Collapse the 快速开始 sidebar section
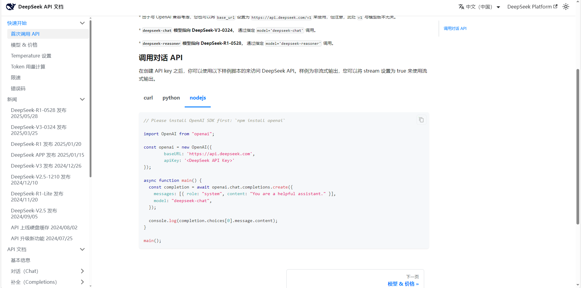The width and height of the screenshot is (581, 288). click(x=82, y=23)
